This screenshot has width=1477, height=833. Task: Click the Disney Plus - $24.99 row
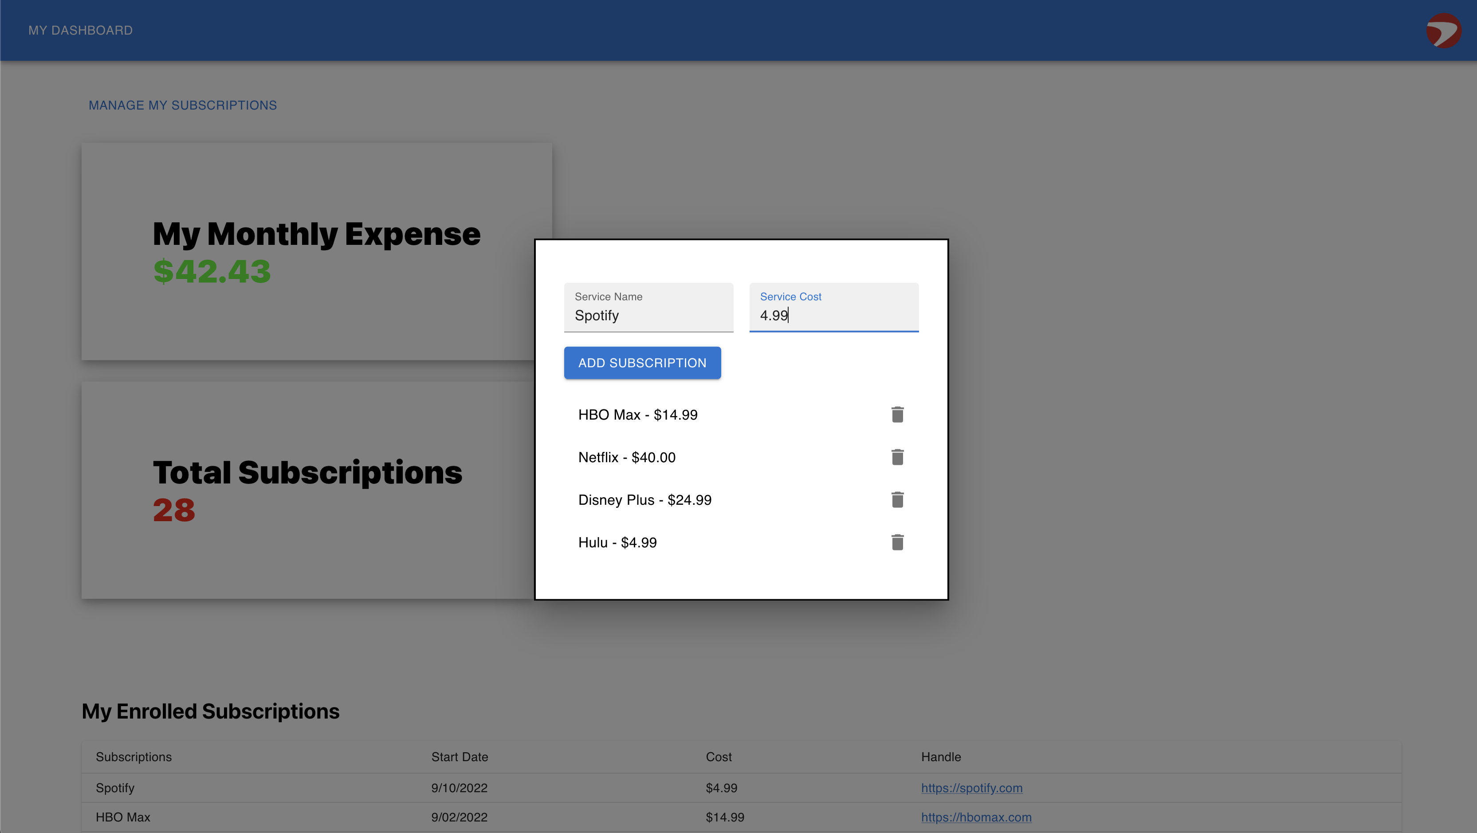click(644, 499)
